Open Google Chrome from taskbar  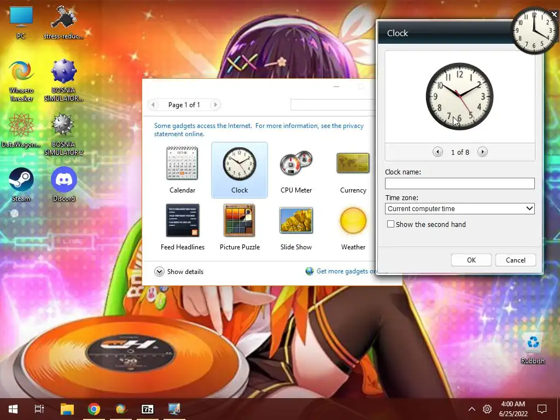[x=94, y=409]
